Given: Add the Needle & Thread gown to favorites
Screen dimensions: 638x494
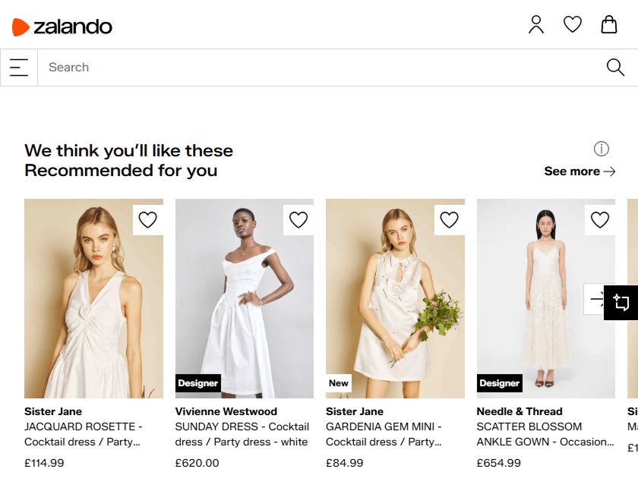Looking at the screenshot, I should coord(599,219).
